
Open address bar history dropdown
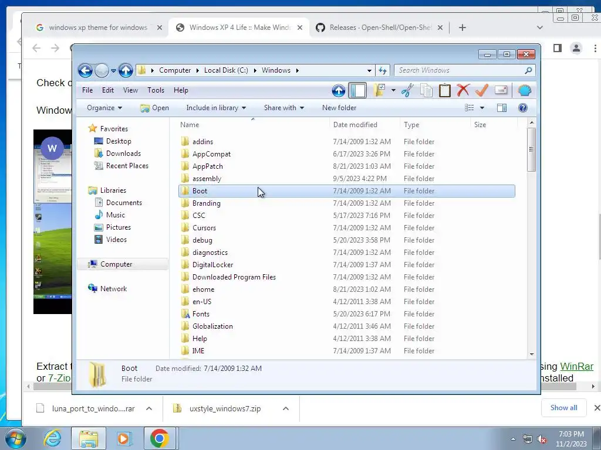pos(369,71)
